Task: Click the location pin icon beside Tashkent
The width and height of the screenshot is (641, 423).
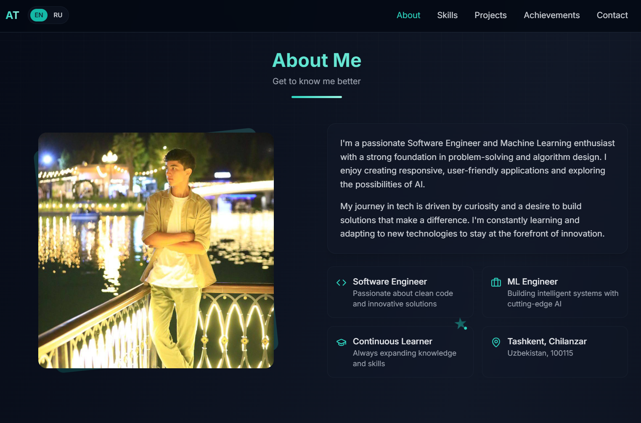Action: (496, 342)
